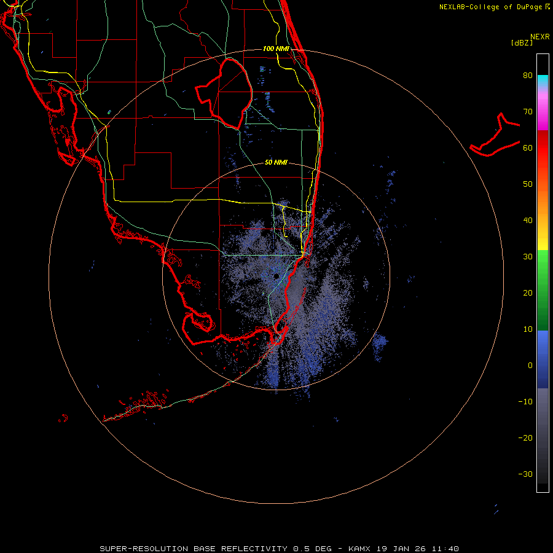Click the 10 value on the dBZ scale

(528, 329)
